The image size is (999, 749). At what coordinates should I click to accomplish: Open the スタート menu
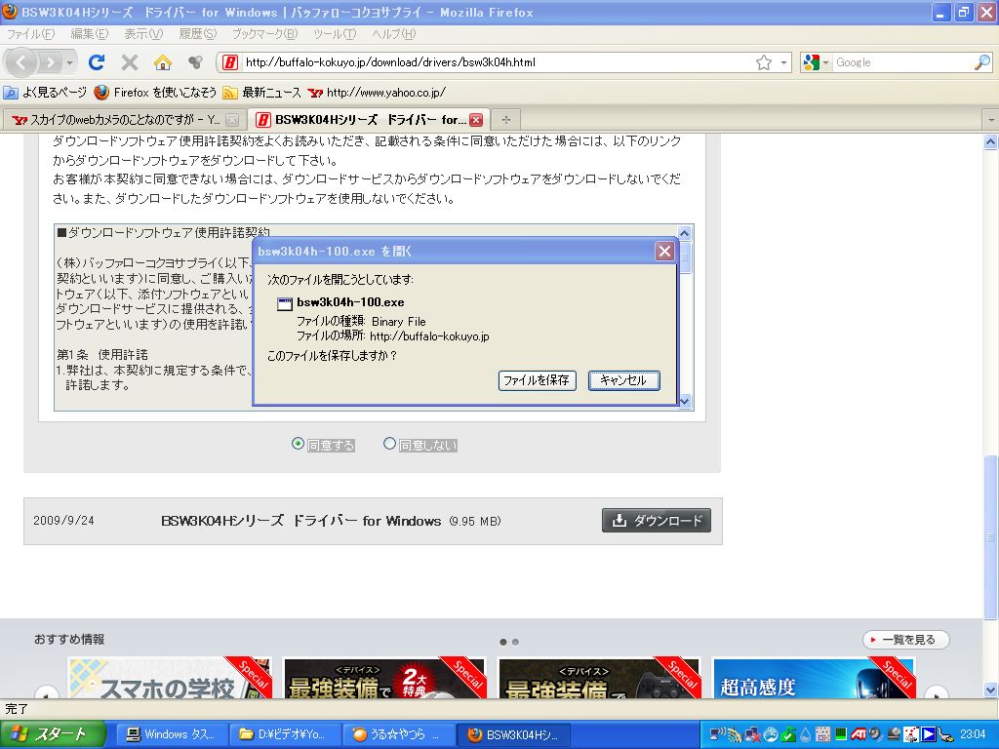(x=53, y=734)
